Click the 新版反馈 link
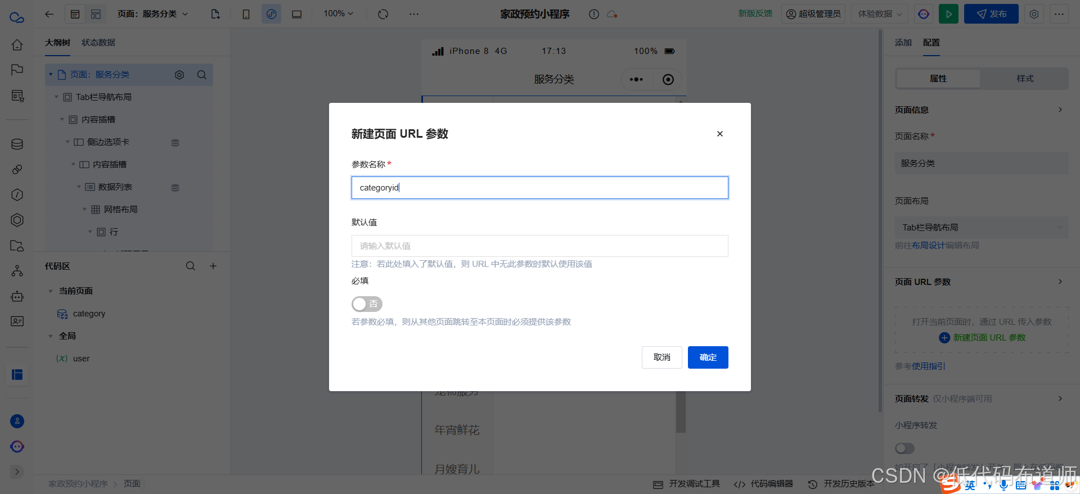 (x=755, y=13)
